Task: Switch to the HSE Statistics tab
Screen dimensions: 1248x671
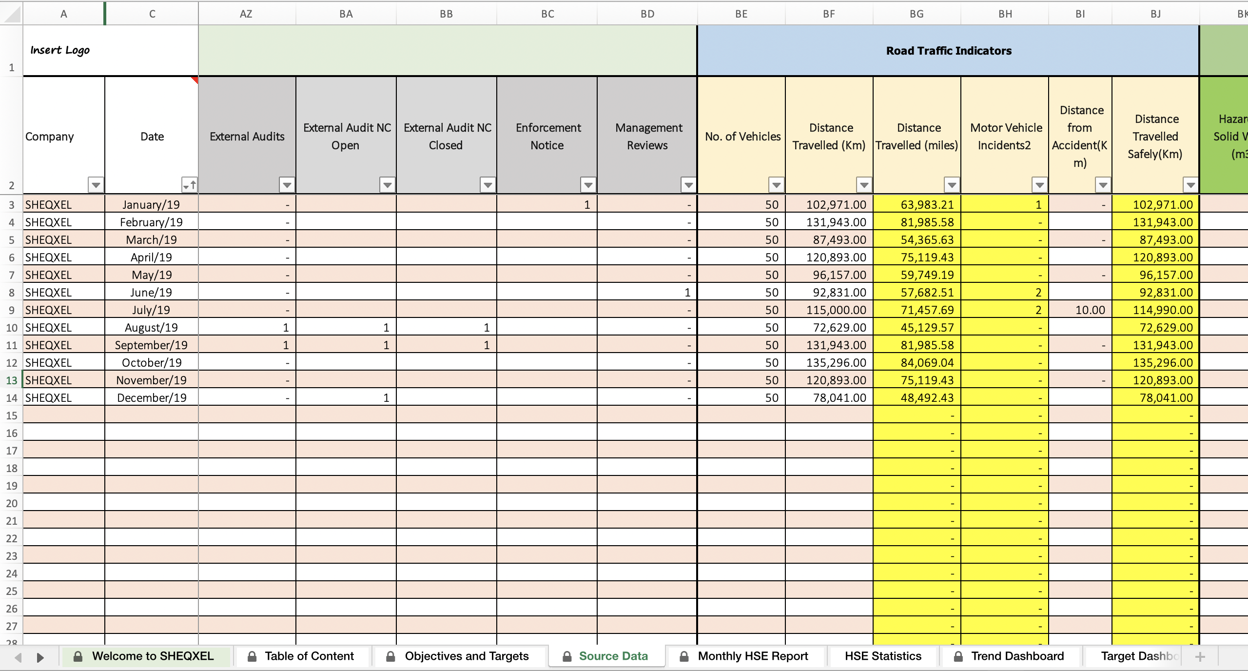Action: click(x=883, y=656)
